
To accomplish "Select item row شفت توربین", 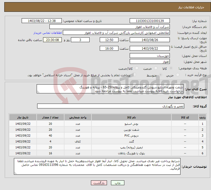I will point(108,130).
